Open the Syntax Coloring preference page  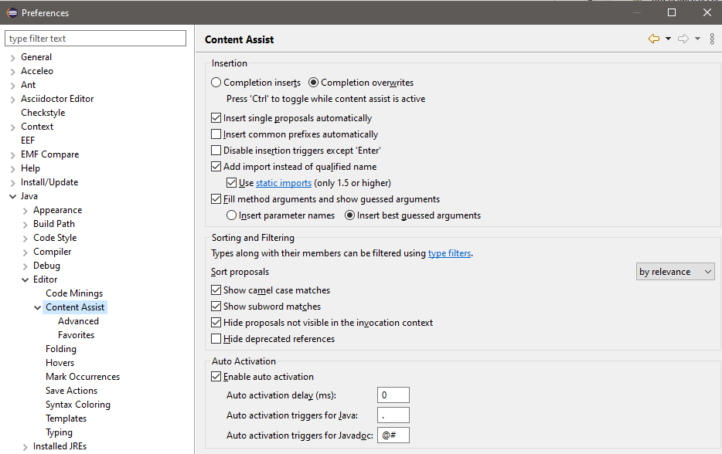(x=77, y=405)
